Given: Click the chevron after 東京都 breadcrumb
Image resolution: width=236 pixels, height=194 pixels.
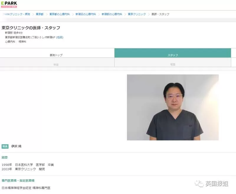Looking at the screenshot, I should [47, 14].
